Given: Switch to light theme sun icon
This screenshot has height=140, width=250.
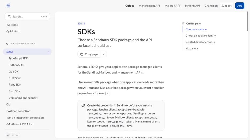Looking at the screenshot, I should pos(13,135).
